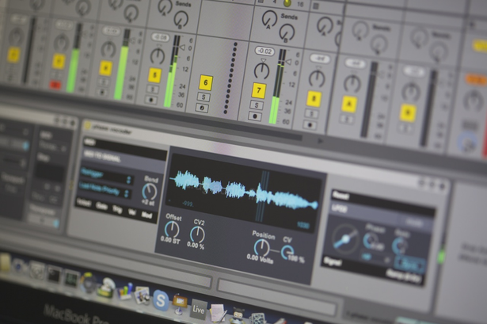487x324 pixels.
Task: Click the monitor icon on track 6
Action: pyautogui.click(x=202, y=108)
